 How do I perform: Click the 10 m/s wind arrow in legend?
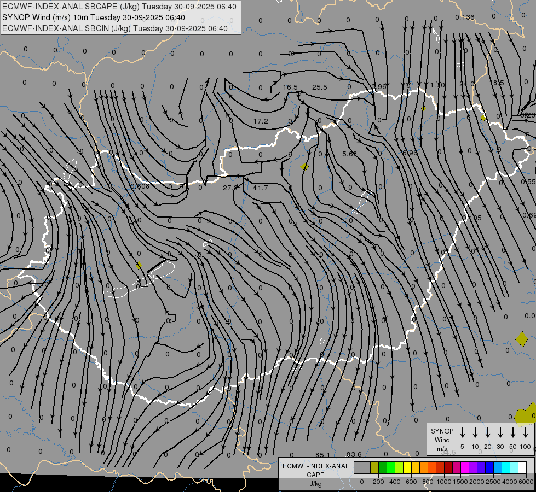coord(475,432)
